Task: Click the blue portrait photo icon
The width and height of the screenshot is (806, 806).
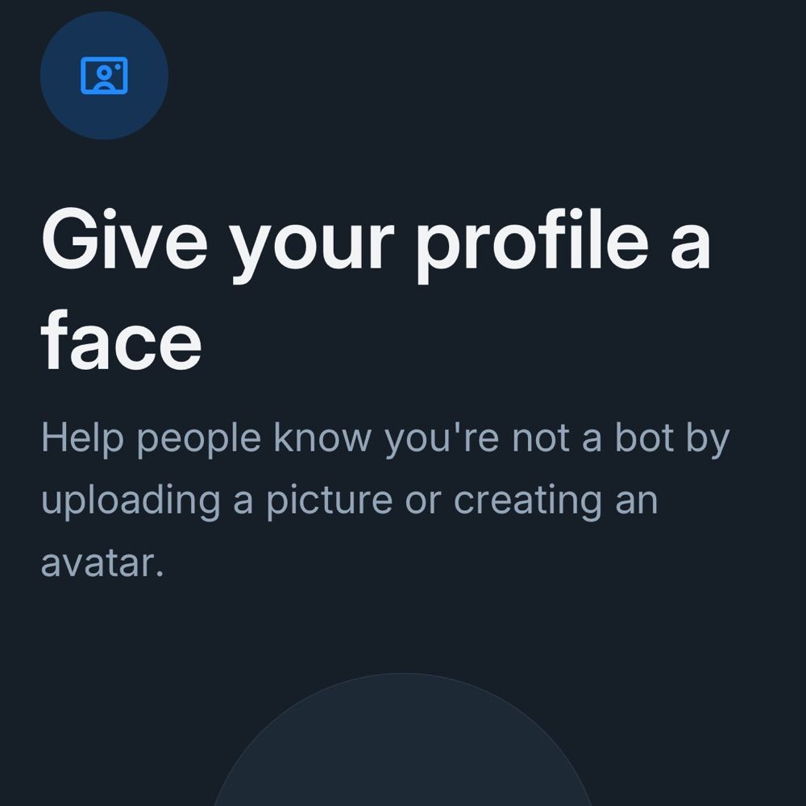Action: click(104, 76)
